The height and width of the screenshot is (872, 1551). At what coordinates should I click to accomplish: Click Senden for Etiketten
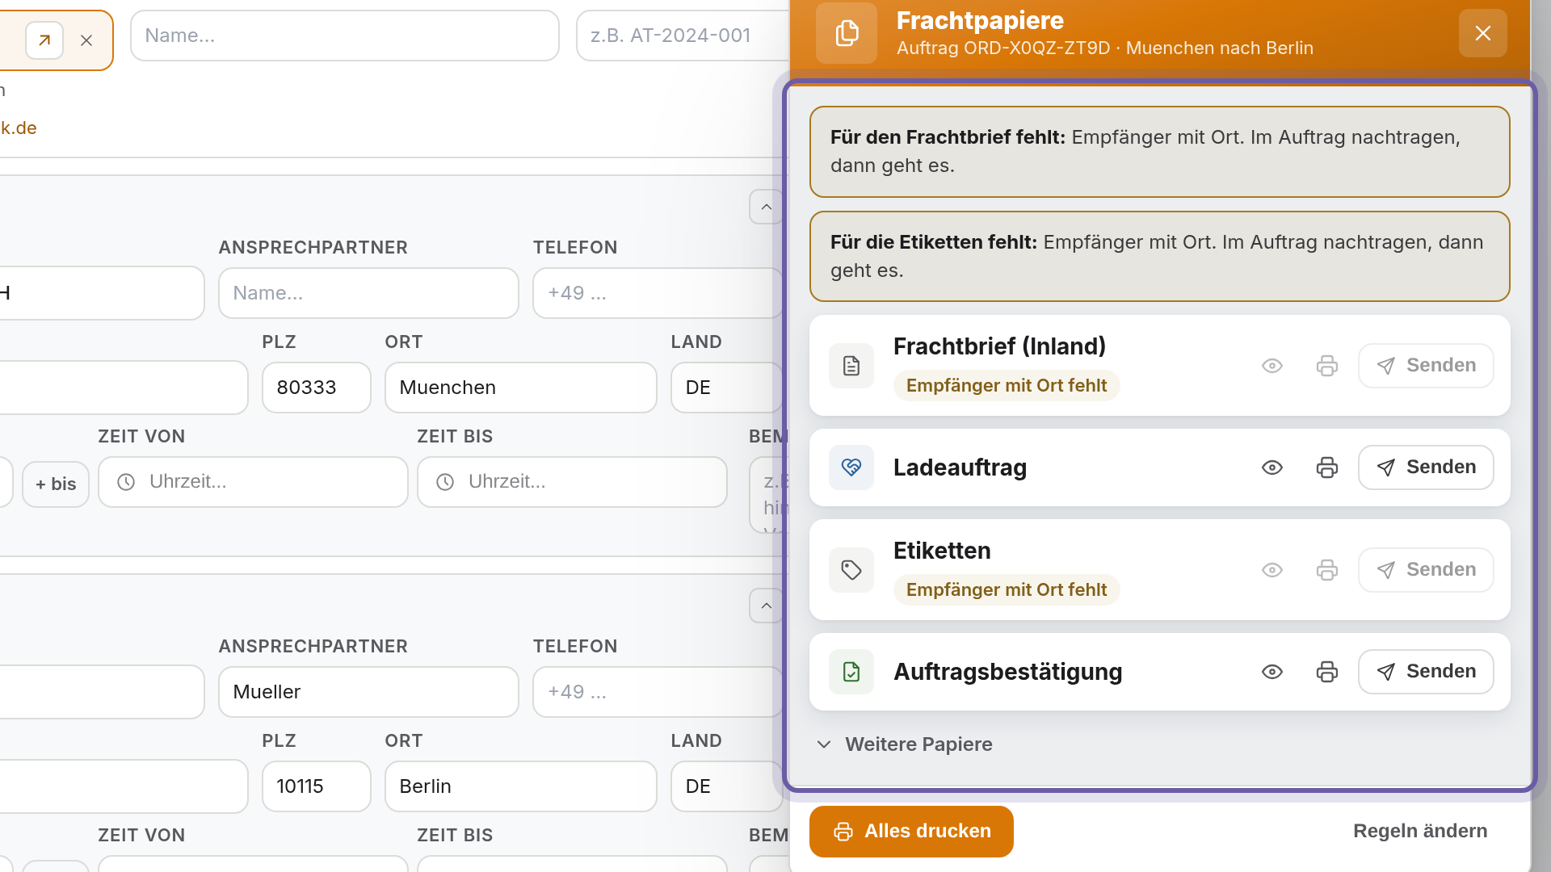tap(1426, 570)
